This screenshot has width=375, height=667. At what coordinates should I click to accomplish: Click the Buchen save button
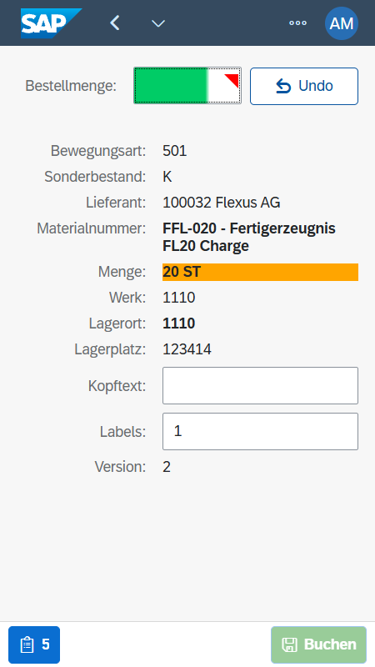pos(319,644)
